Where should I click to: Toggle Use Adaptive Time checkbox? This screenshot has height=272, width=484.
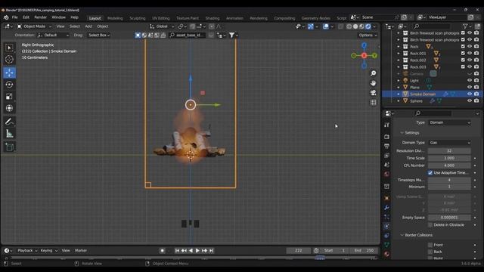(430, 173)
